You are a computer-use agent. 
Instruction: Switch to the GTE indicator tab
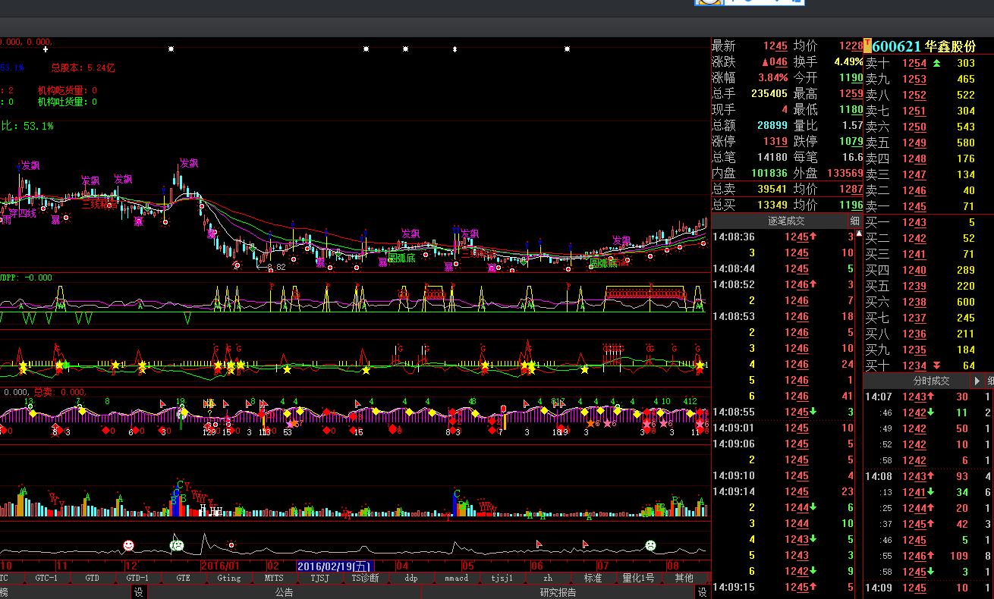183,578
